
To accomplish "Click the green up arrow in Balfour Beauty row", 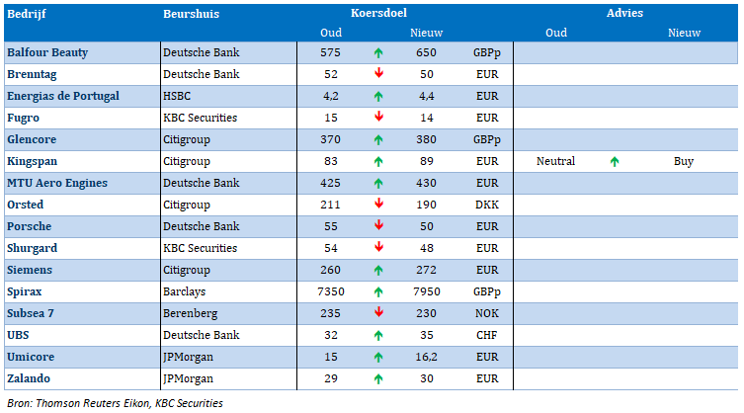I will [378, 52].
